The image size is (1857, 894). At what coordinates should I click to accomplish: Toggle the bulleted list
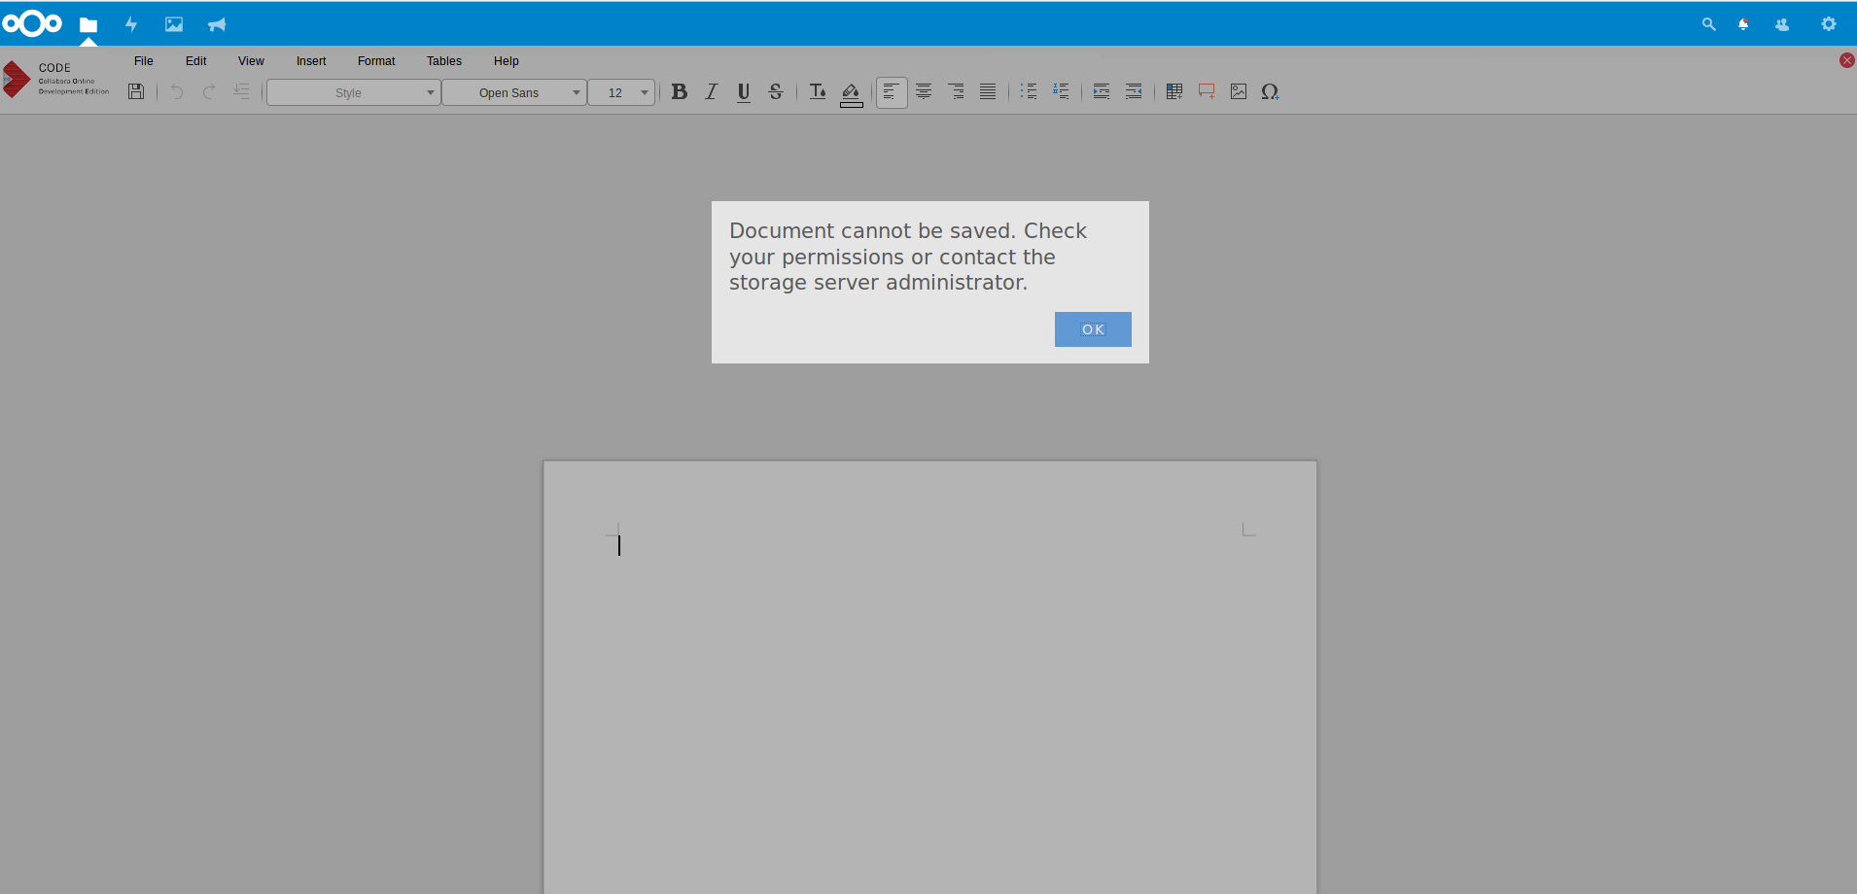point(1029,91)
